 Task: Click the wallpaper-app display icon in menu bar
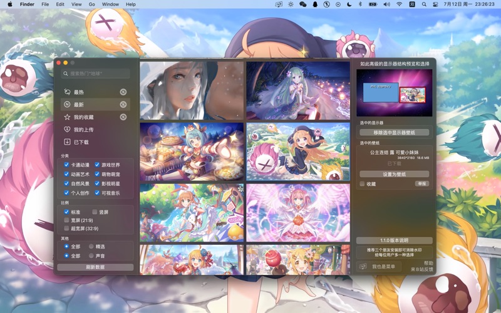click(x=279, y=4)
